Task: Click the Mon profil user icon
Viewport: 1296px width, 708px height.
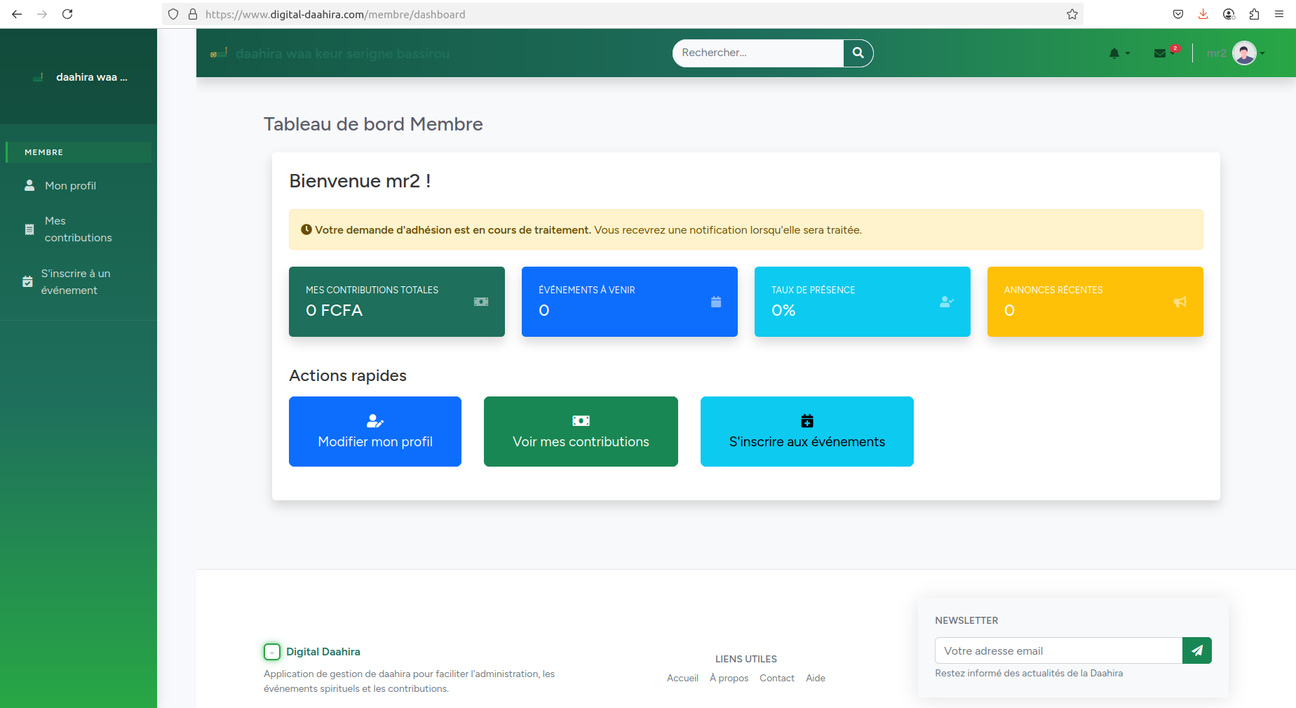Action: coord(29,185)
